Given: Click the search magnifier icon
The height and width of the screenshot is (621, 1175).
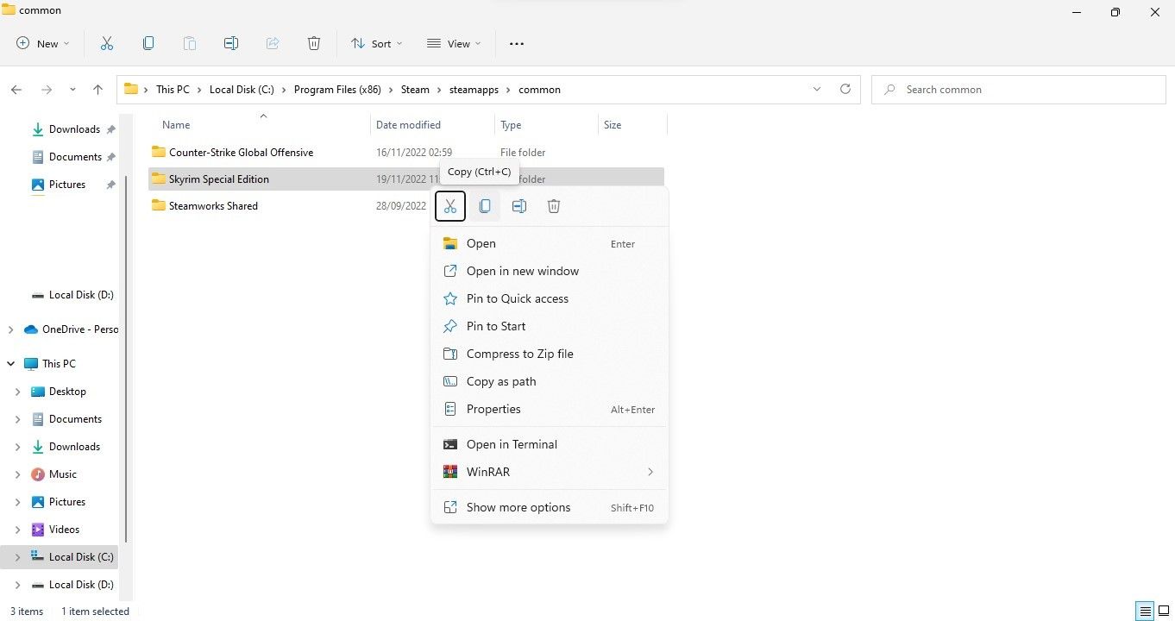Looking at the screenshot, I should coord(889,90).
